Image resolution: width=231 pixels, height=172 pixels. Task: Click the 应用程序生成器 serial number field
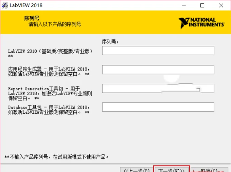pyautogui.click(x=158, y=70)
